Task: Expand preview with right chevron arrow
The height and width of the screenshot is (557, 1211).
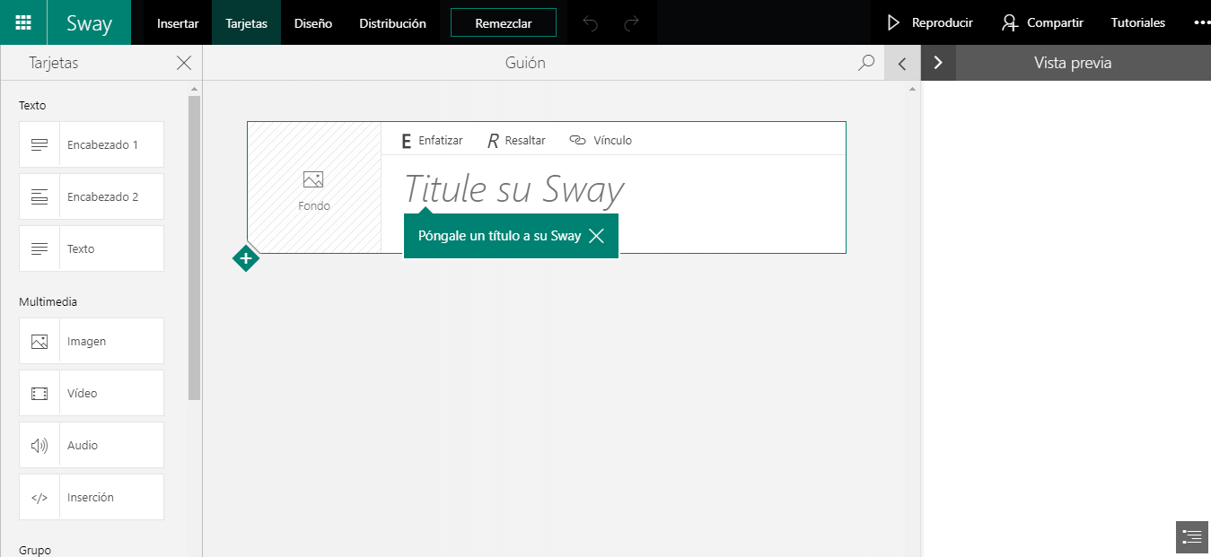Action: (938, 63)
